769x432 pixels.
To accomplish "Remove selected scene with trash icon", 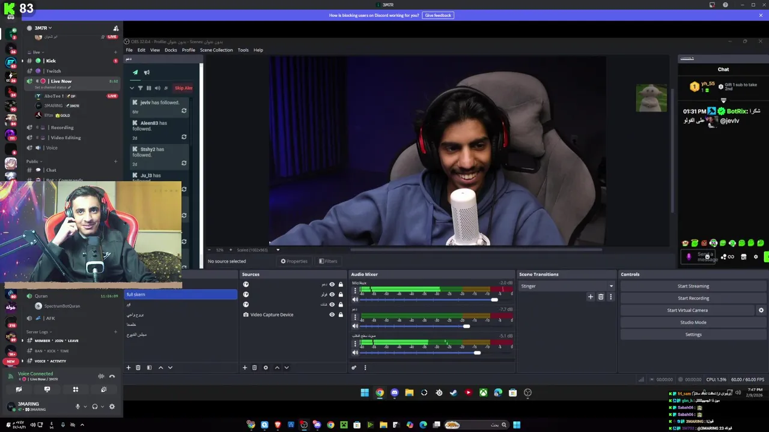I will click(x=138, y=367).
